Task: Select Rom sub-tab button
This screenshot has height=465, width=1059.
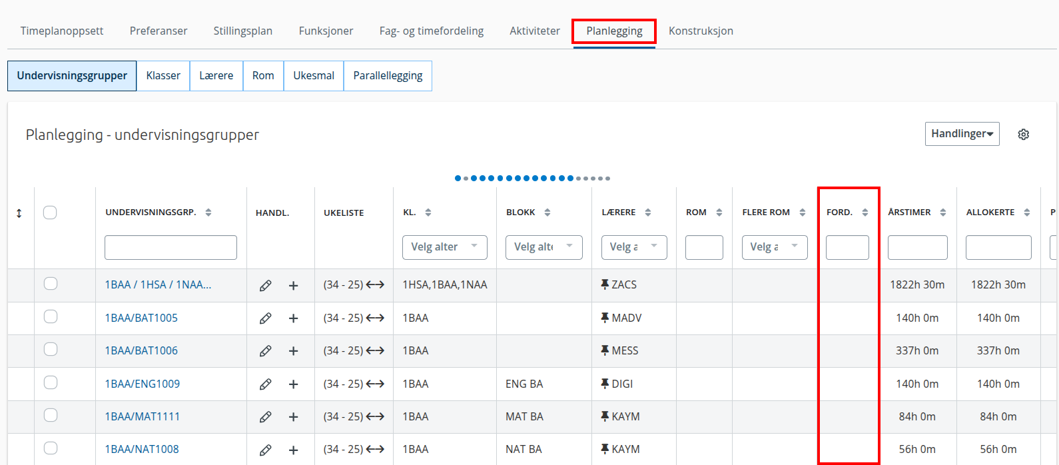Action: click(x=263, y=76)
